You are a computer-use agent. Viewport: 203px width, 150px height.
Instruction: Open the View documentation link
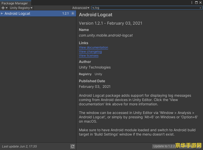click(93, 47)
